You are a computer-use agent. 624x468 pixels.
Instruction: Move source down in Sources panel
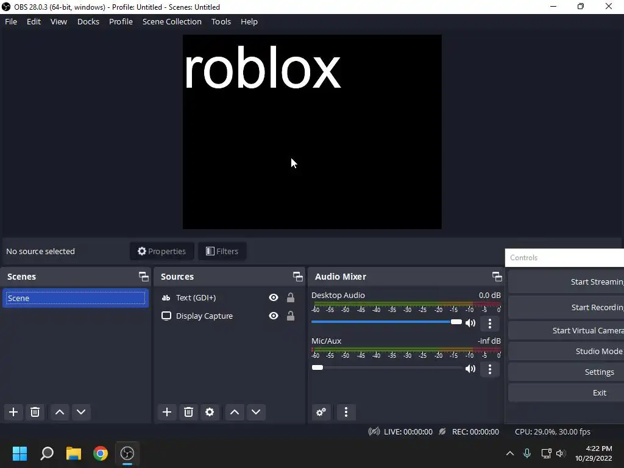point(256,412)
